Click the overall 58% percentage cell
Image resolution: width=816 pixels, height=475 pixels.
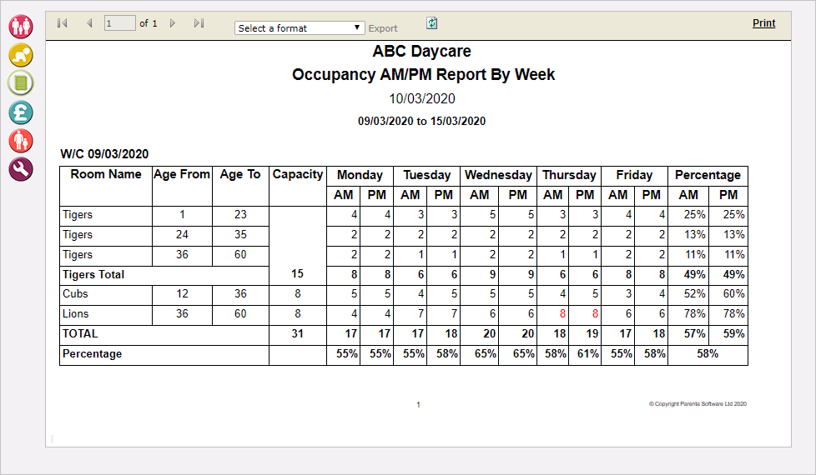click(708, 354)
